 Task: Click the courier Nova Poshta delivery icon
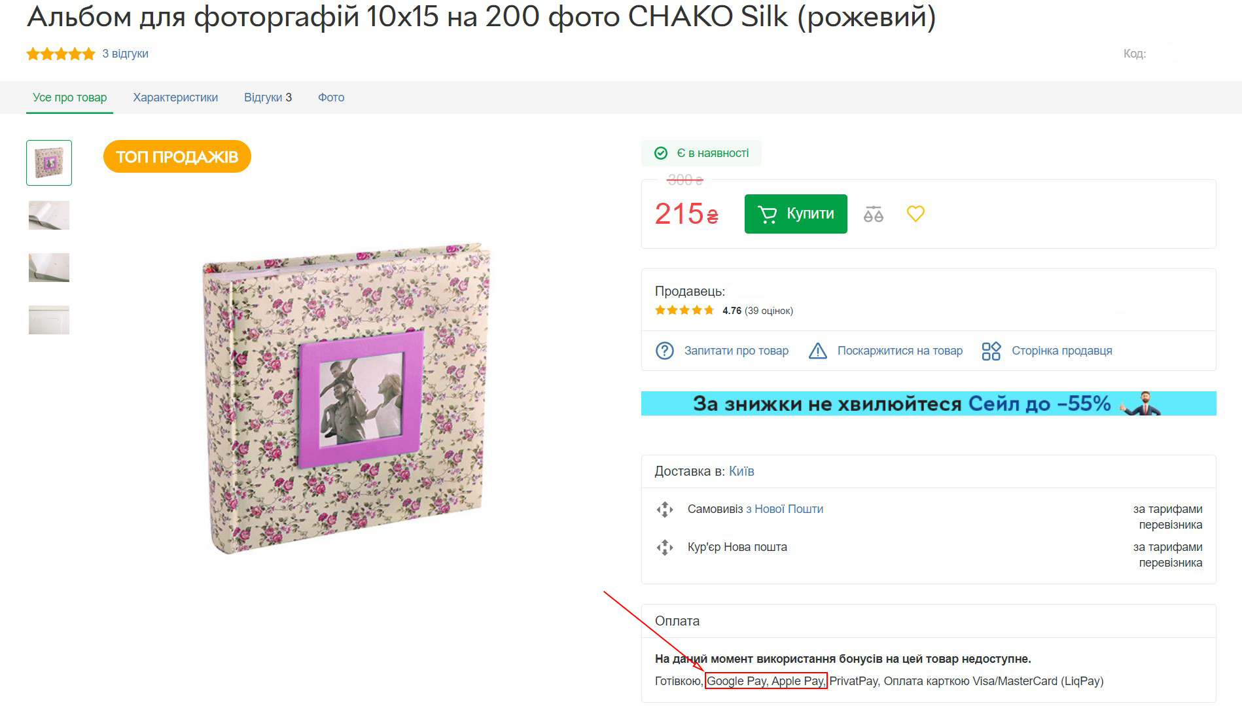(x=665, y=547)
